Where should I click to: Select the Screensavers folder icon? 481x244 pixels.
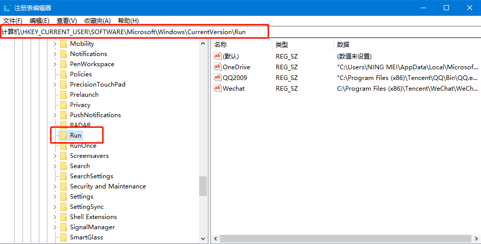(63, 156)
